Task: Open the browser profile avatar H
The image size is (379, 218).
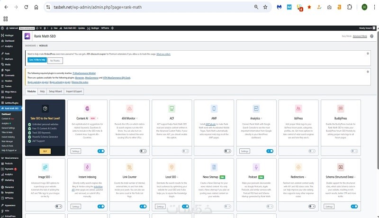Action: click(x=364, y=7)
